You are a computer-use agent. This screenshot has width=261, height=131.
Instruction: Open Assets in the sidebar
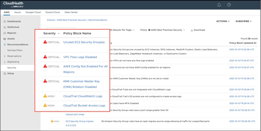pos(11,39)
